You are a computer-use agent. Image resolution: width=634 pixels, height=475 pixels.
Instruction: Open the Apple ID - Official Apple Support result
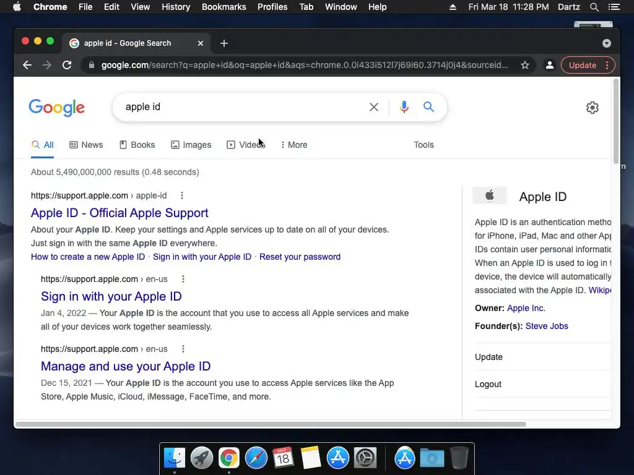coord(119,213)
